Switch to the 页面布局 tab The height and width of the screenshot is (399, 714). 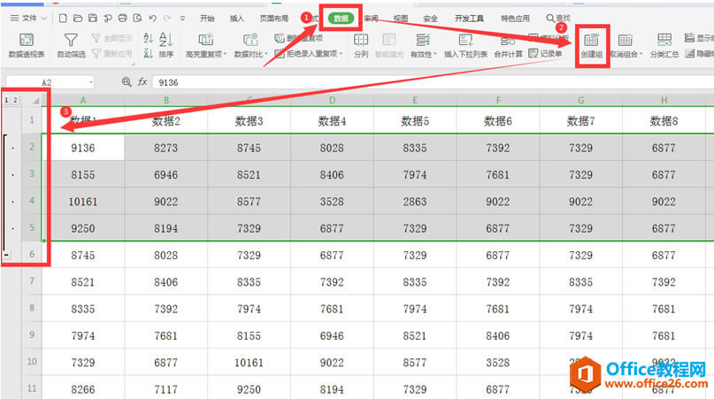274,19
